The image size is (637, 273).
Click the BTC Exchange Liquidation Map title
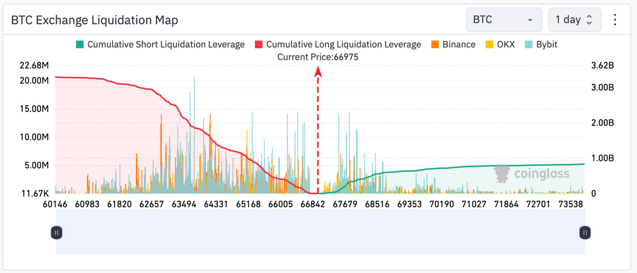94,20
